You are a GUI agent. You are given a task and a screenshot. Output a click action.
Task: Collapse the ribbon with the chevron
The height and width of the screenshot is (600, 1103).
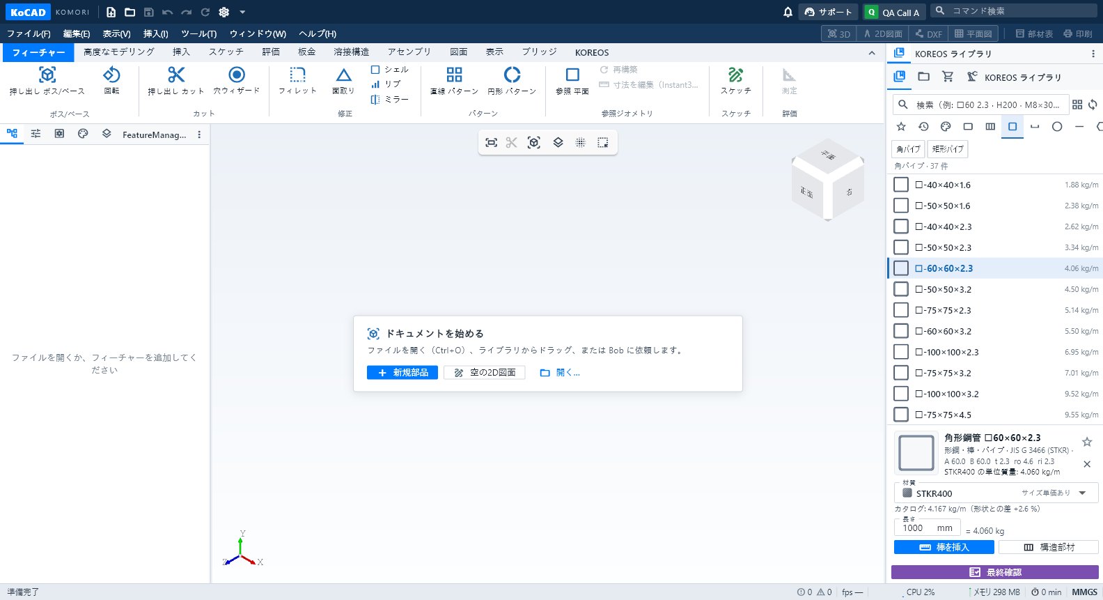pos(872,53)
